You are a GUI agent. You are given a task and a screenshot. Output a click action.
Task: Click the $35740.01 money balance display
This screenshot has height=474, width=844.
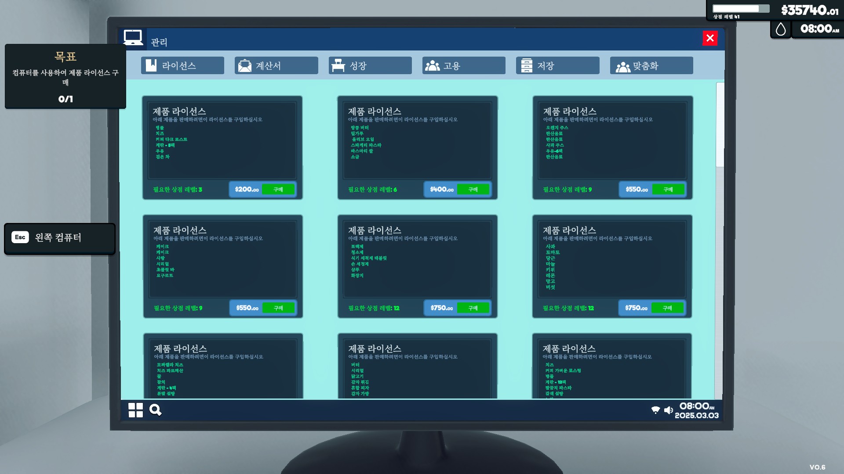(810, 10)
